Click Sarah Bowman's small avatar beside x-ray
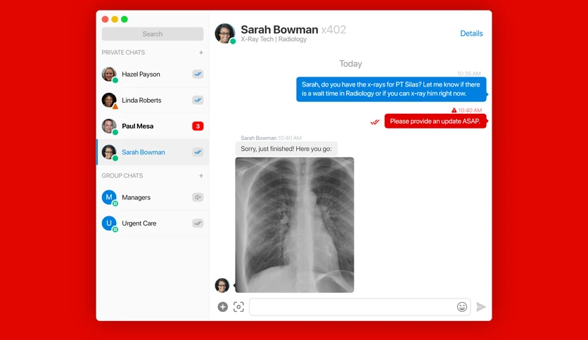588x340 pixels. (222, 285)
